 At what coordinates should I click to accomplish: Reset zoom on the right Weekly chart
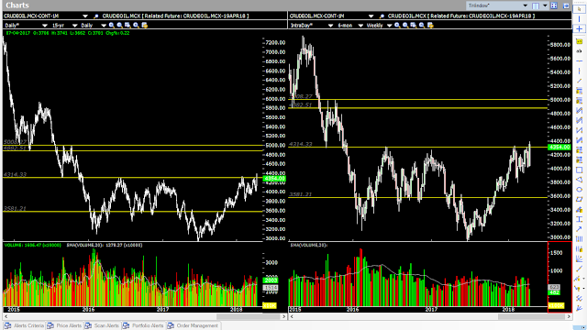coord(422,26)
